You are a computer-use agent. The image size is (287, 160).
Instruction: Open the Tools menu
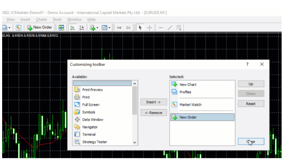coord(57,19)
